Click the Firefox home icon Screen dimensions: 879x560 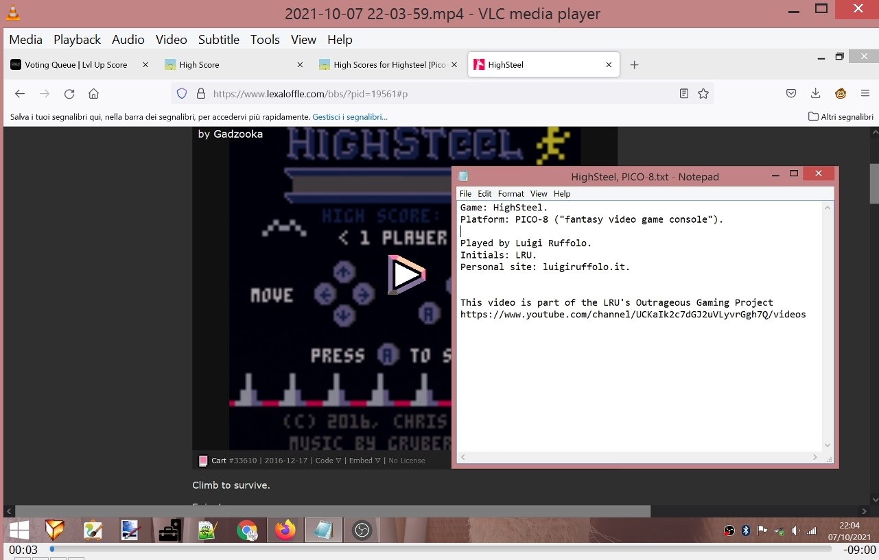(94, 94)
